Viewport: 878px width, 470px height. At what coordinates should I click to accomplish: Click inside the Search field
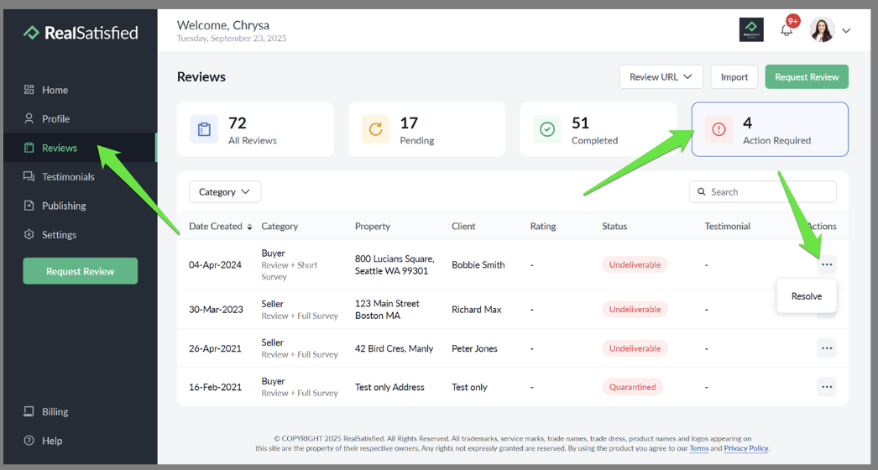[x=763, y=191]
